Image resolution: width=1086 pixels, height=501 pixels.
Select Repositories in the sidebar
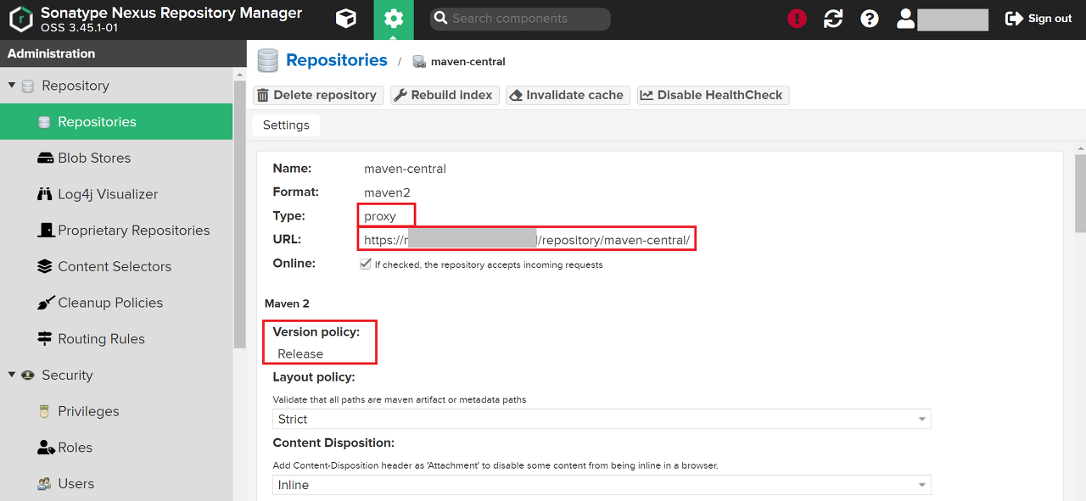[116, 122]
